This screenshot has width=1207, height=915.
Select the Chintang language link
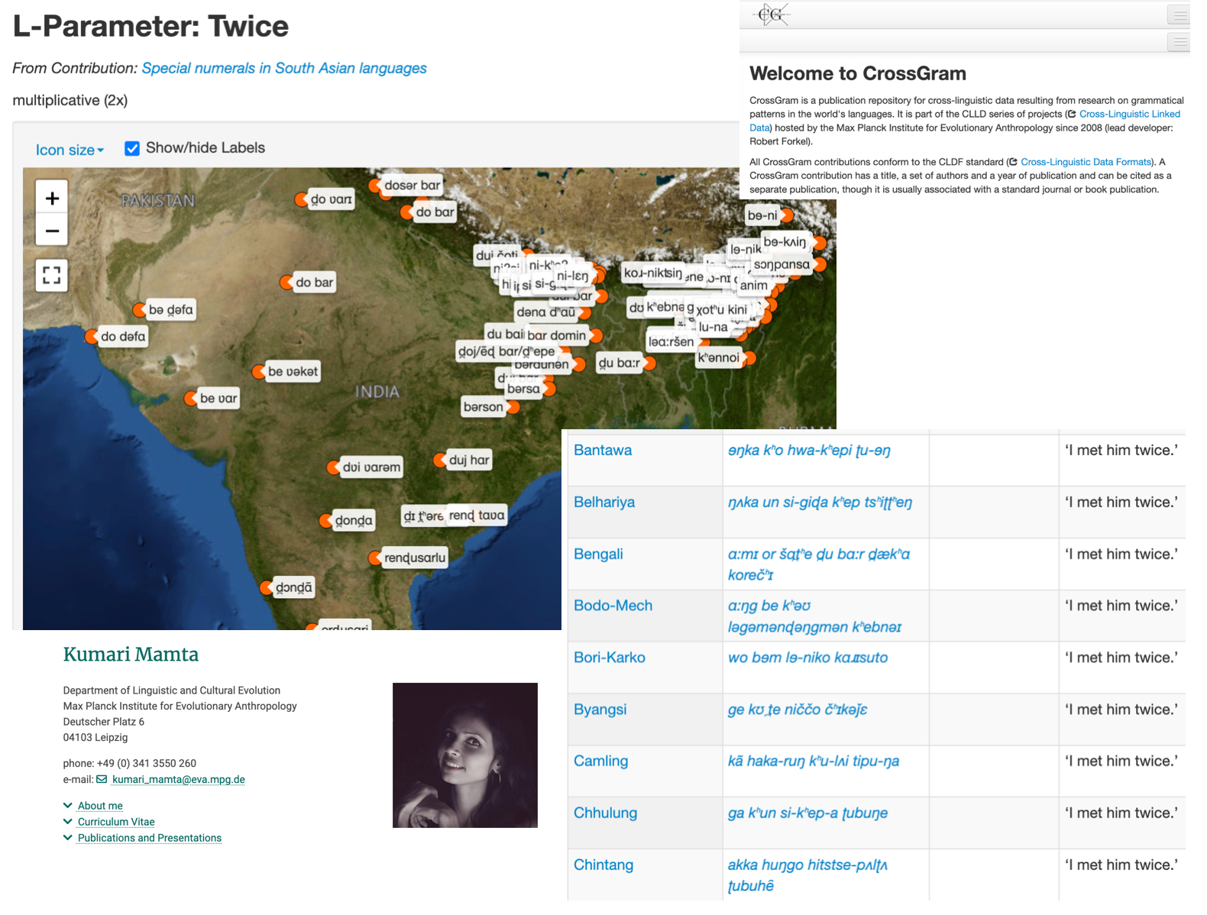pos(603,865)
